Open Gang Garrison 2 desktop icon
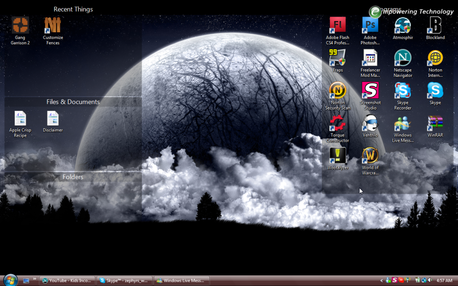The height and width of the screenshot is (286, 458). coord(20,30)
